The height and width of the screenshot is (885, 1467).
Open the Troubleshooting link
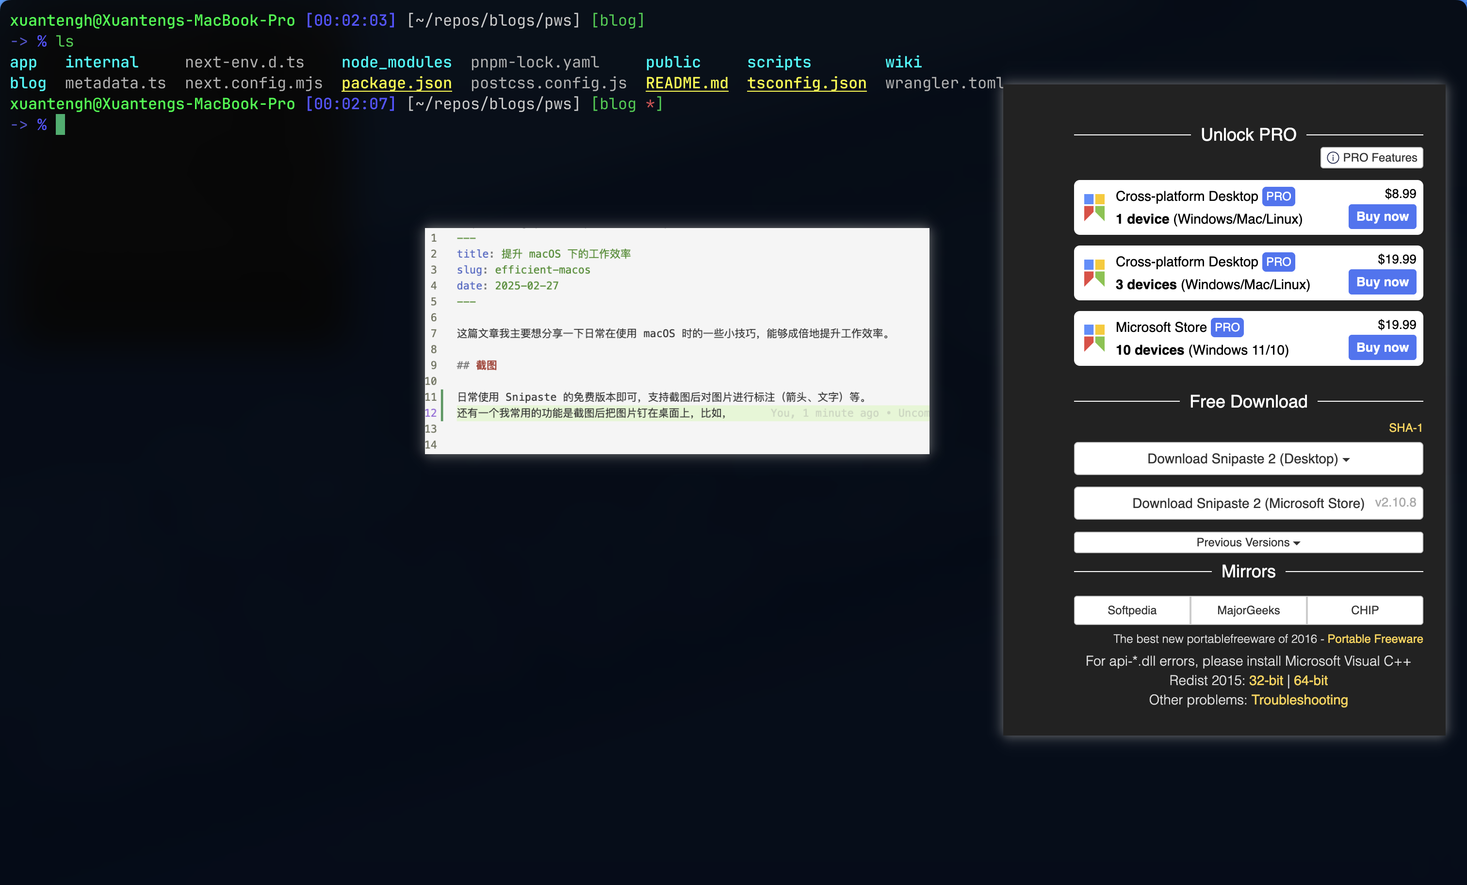(1299, 700)
